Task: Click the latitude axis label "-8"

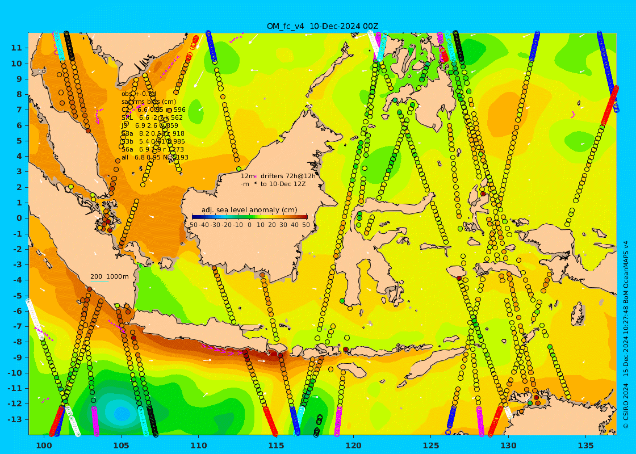Action: click(x=17, y=342)
